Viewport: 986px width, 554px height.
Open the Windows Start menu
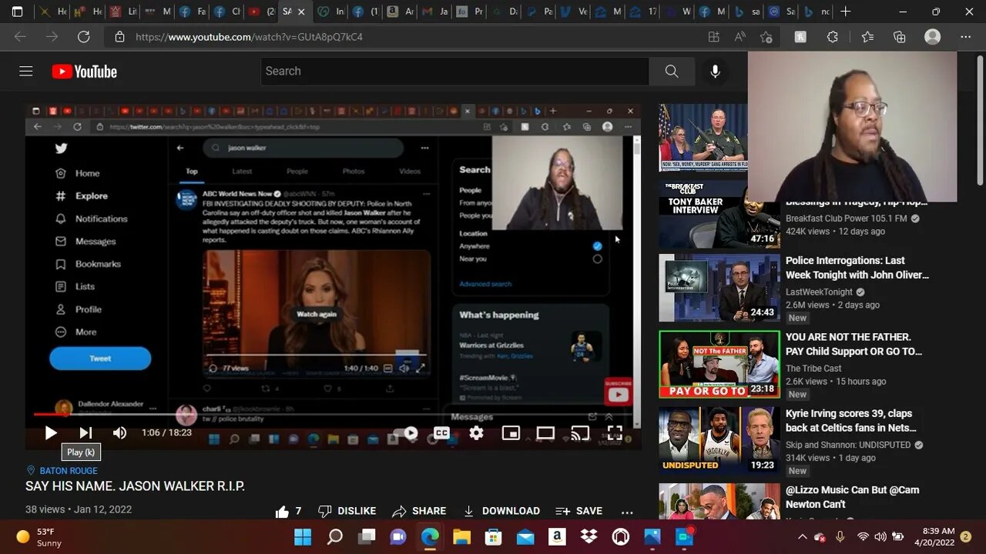(303, 536)
